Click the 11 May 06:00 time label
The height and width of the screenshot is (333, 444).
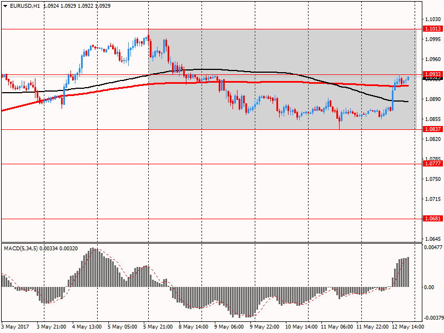coord(337,327)
